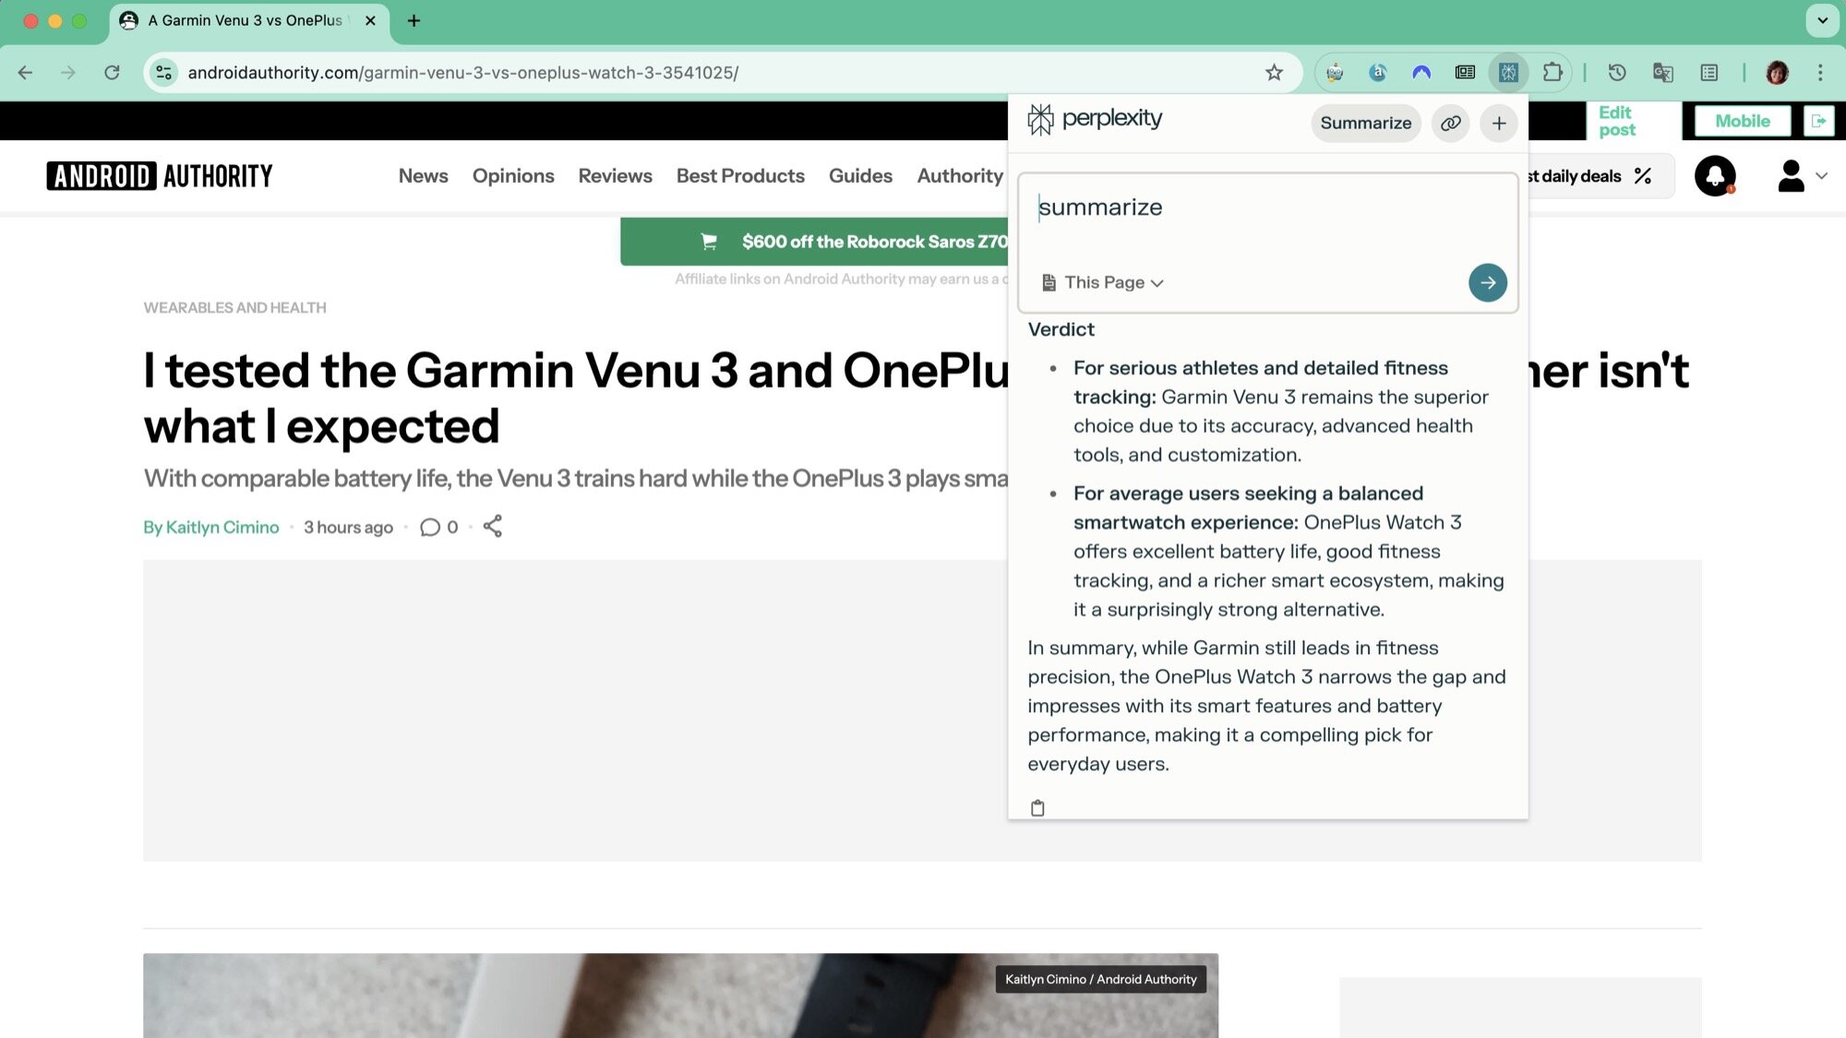
Task: Bookmark this page with the star icon
Action: click(1274, 72)
